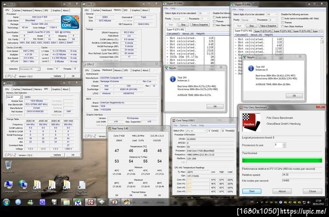The width and height of the screenshot is (329, 217).
Task: Click the clock in the system tray
Action: click(319, 202)
